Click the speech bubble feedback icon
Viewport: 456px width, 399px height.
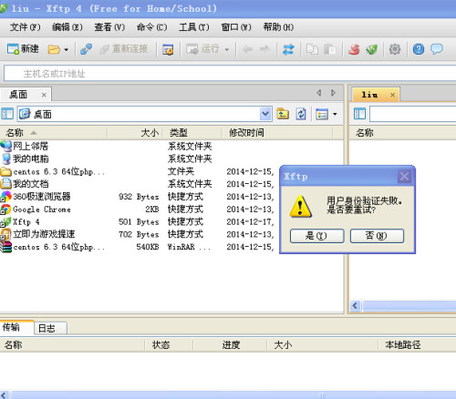[437, 49]
